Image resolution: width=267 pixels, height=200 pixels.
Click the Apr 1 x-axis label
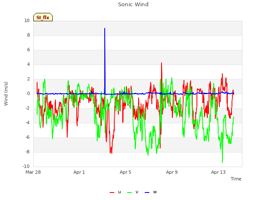(x=79, y=172)
